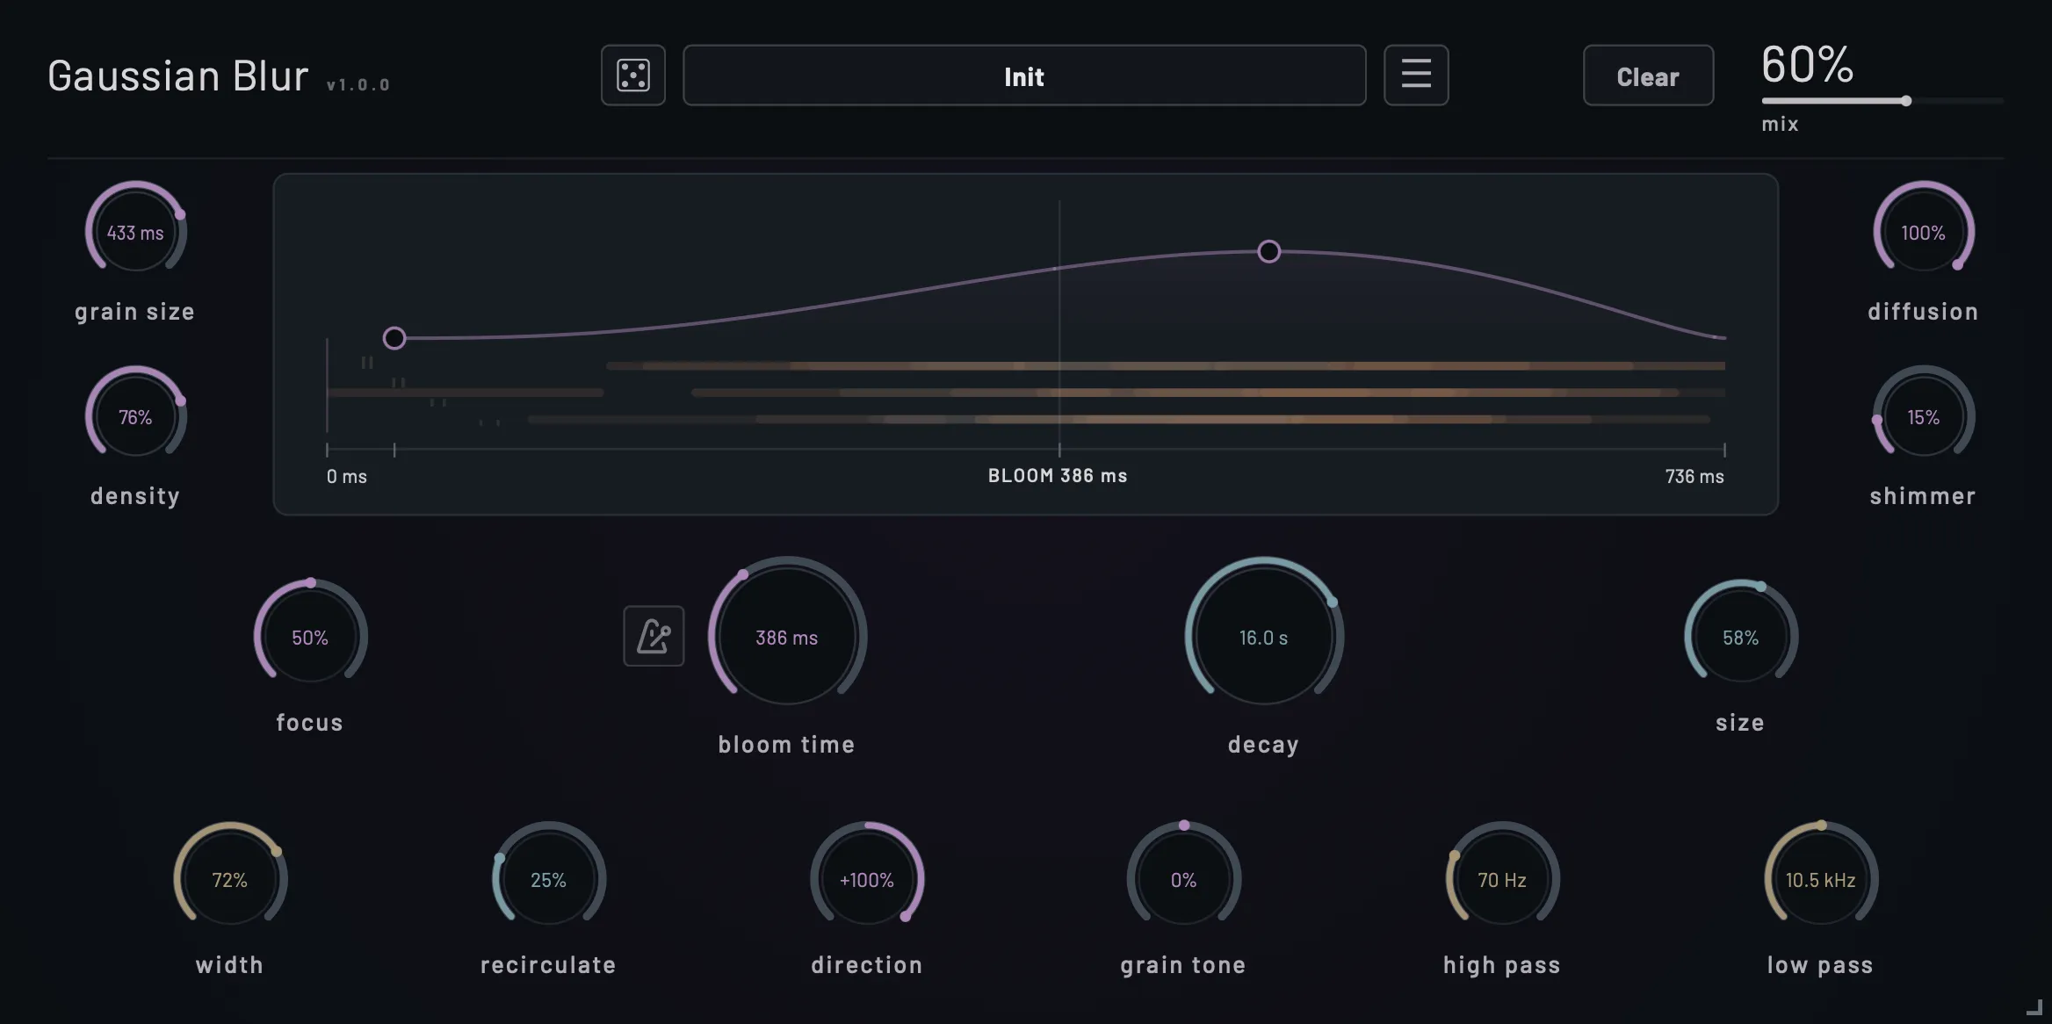
Task: Open the hamburger preset menu
Action: (1416, 76)
